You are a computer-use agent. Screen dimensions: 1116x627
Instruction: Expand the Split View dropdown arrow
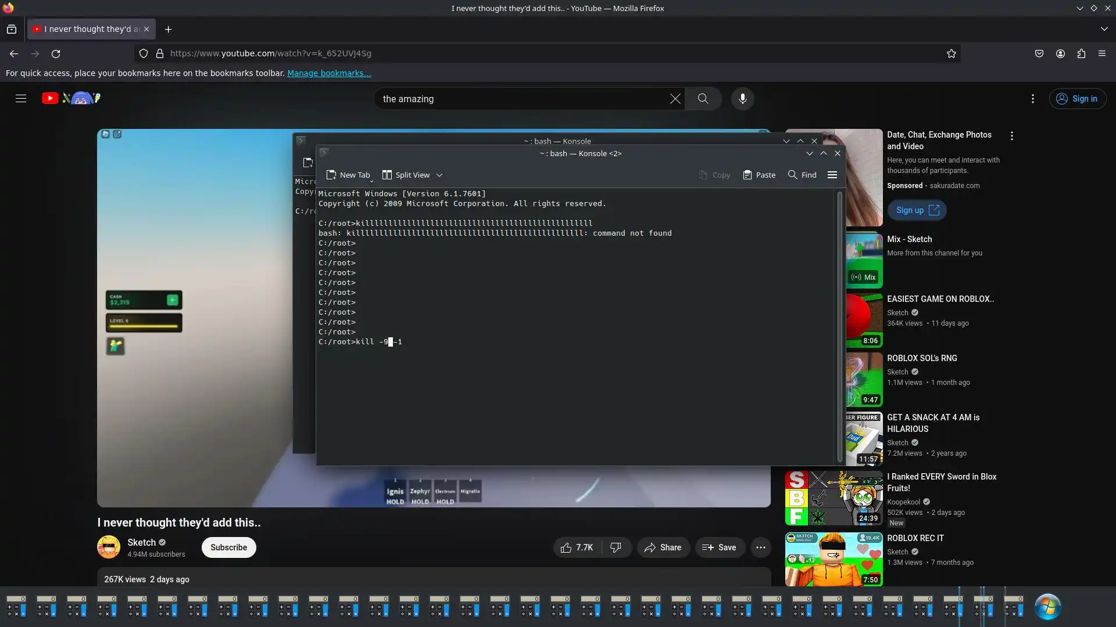click(439, 175)
